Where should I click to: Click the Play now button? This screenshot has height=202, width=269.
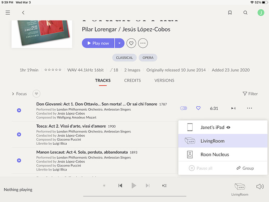pyautogui.click(x=98, y=43)
